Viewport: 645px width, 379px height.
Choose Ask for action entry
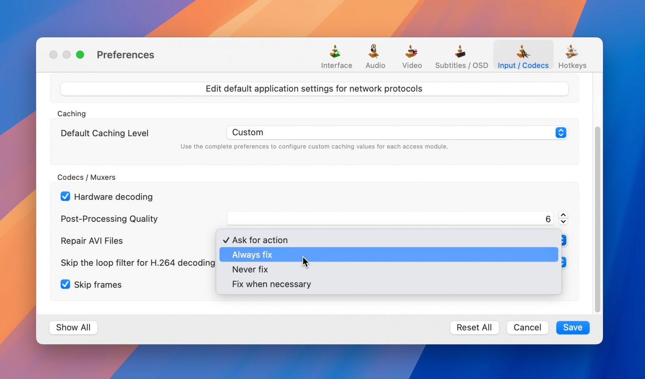[x=260, y=240]
